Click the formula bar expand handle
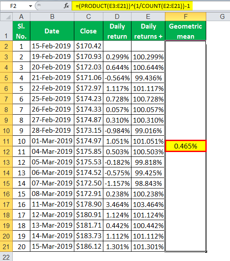 click(39, 6)
